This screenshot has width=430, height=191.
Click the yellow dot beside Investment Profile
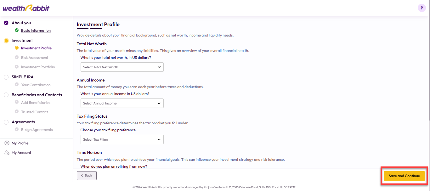point(17,48)
